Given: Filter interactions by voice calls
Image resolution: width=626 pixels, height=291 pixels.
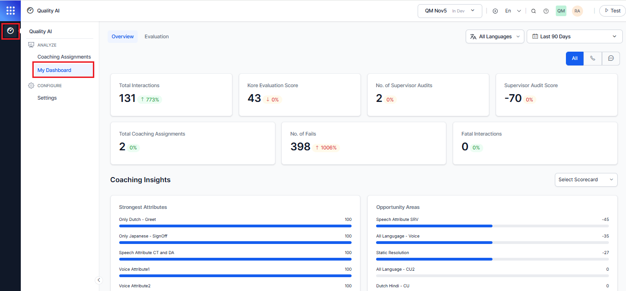Looking at the screenshot, I should click(x=593, y=59).
